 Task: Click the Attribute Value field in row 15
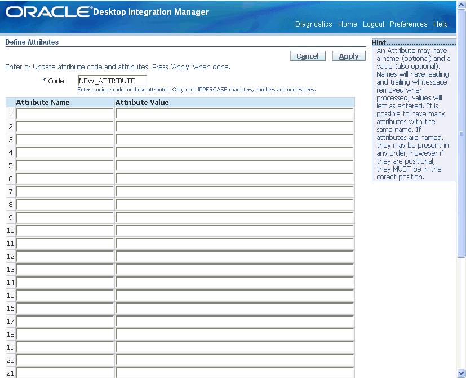(234, 295)
